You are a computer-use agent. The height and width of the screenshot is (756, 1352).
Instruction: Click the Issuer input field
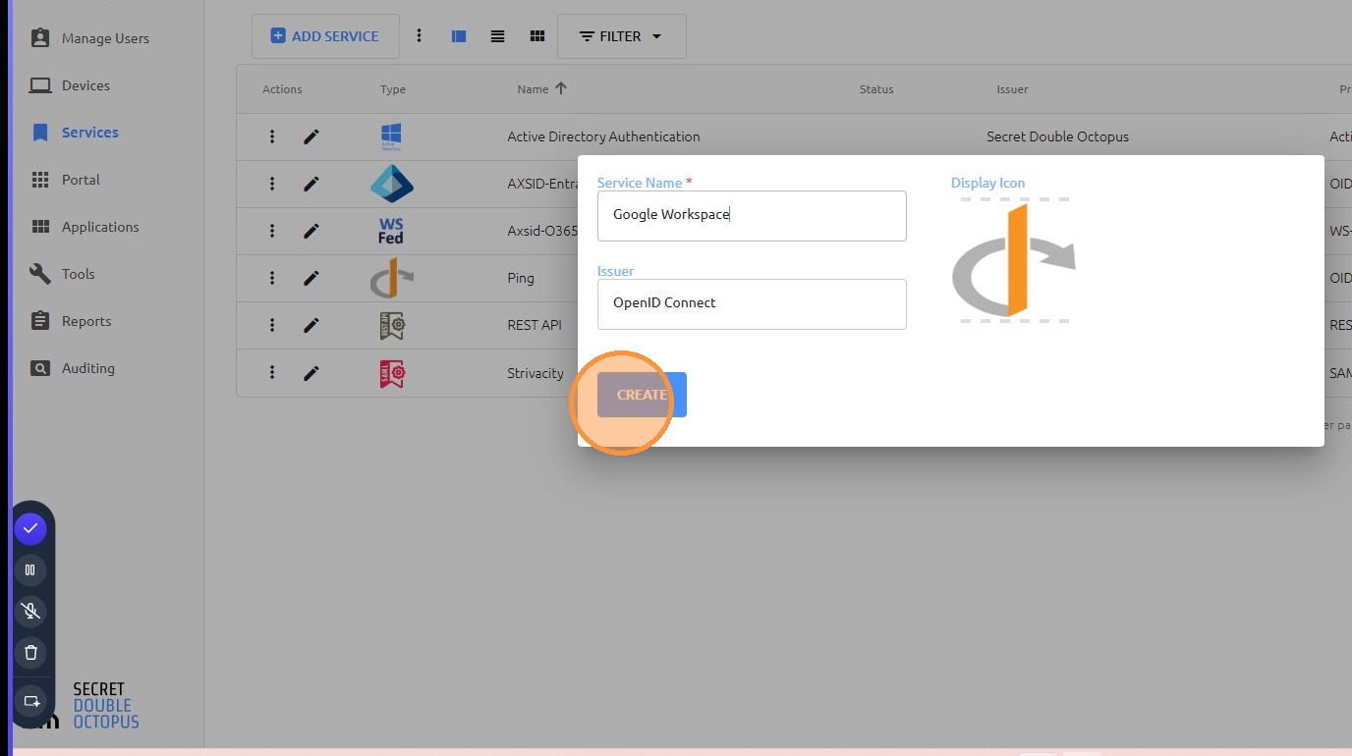(752, 303)
